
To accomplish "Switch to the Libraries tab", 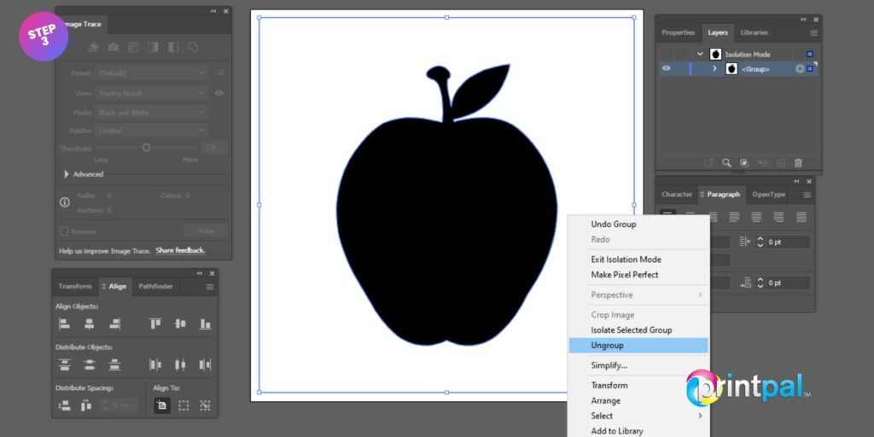I will (x=755, y=33).
